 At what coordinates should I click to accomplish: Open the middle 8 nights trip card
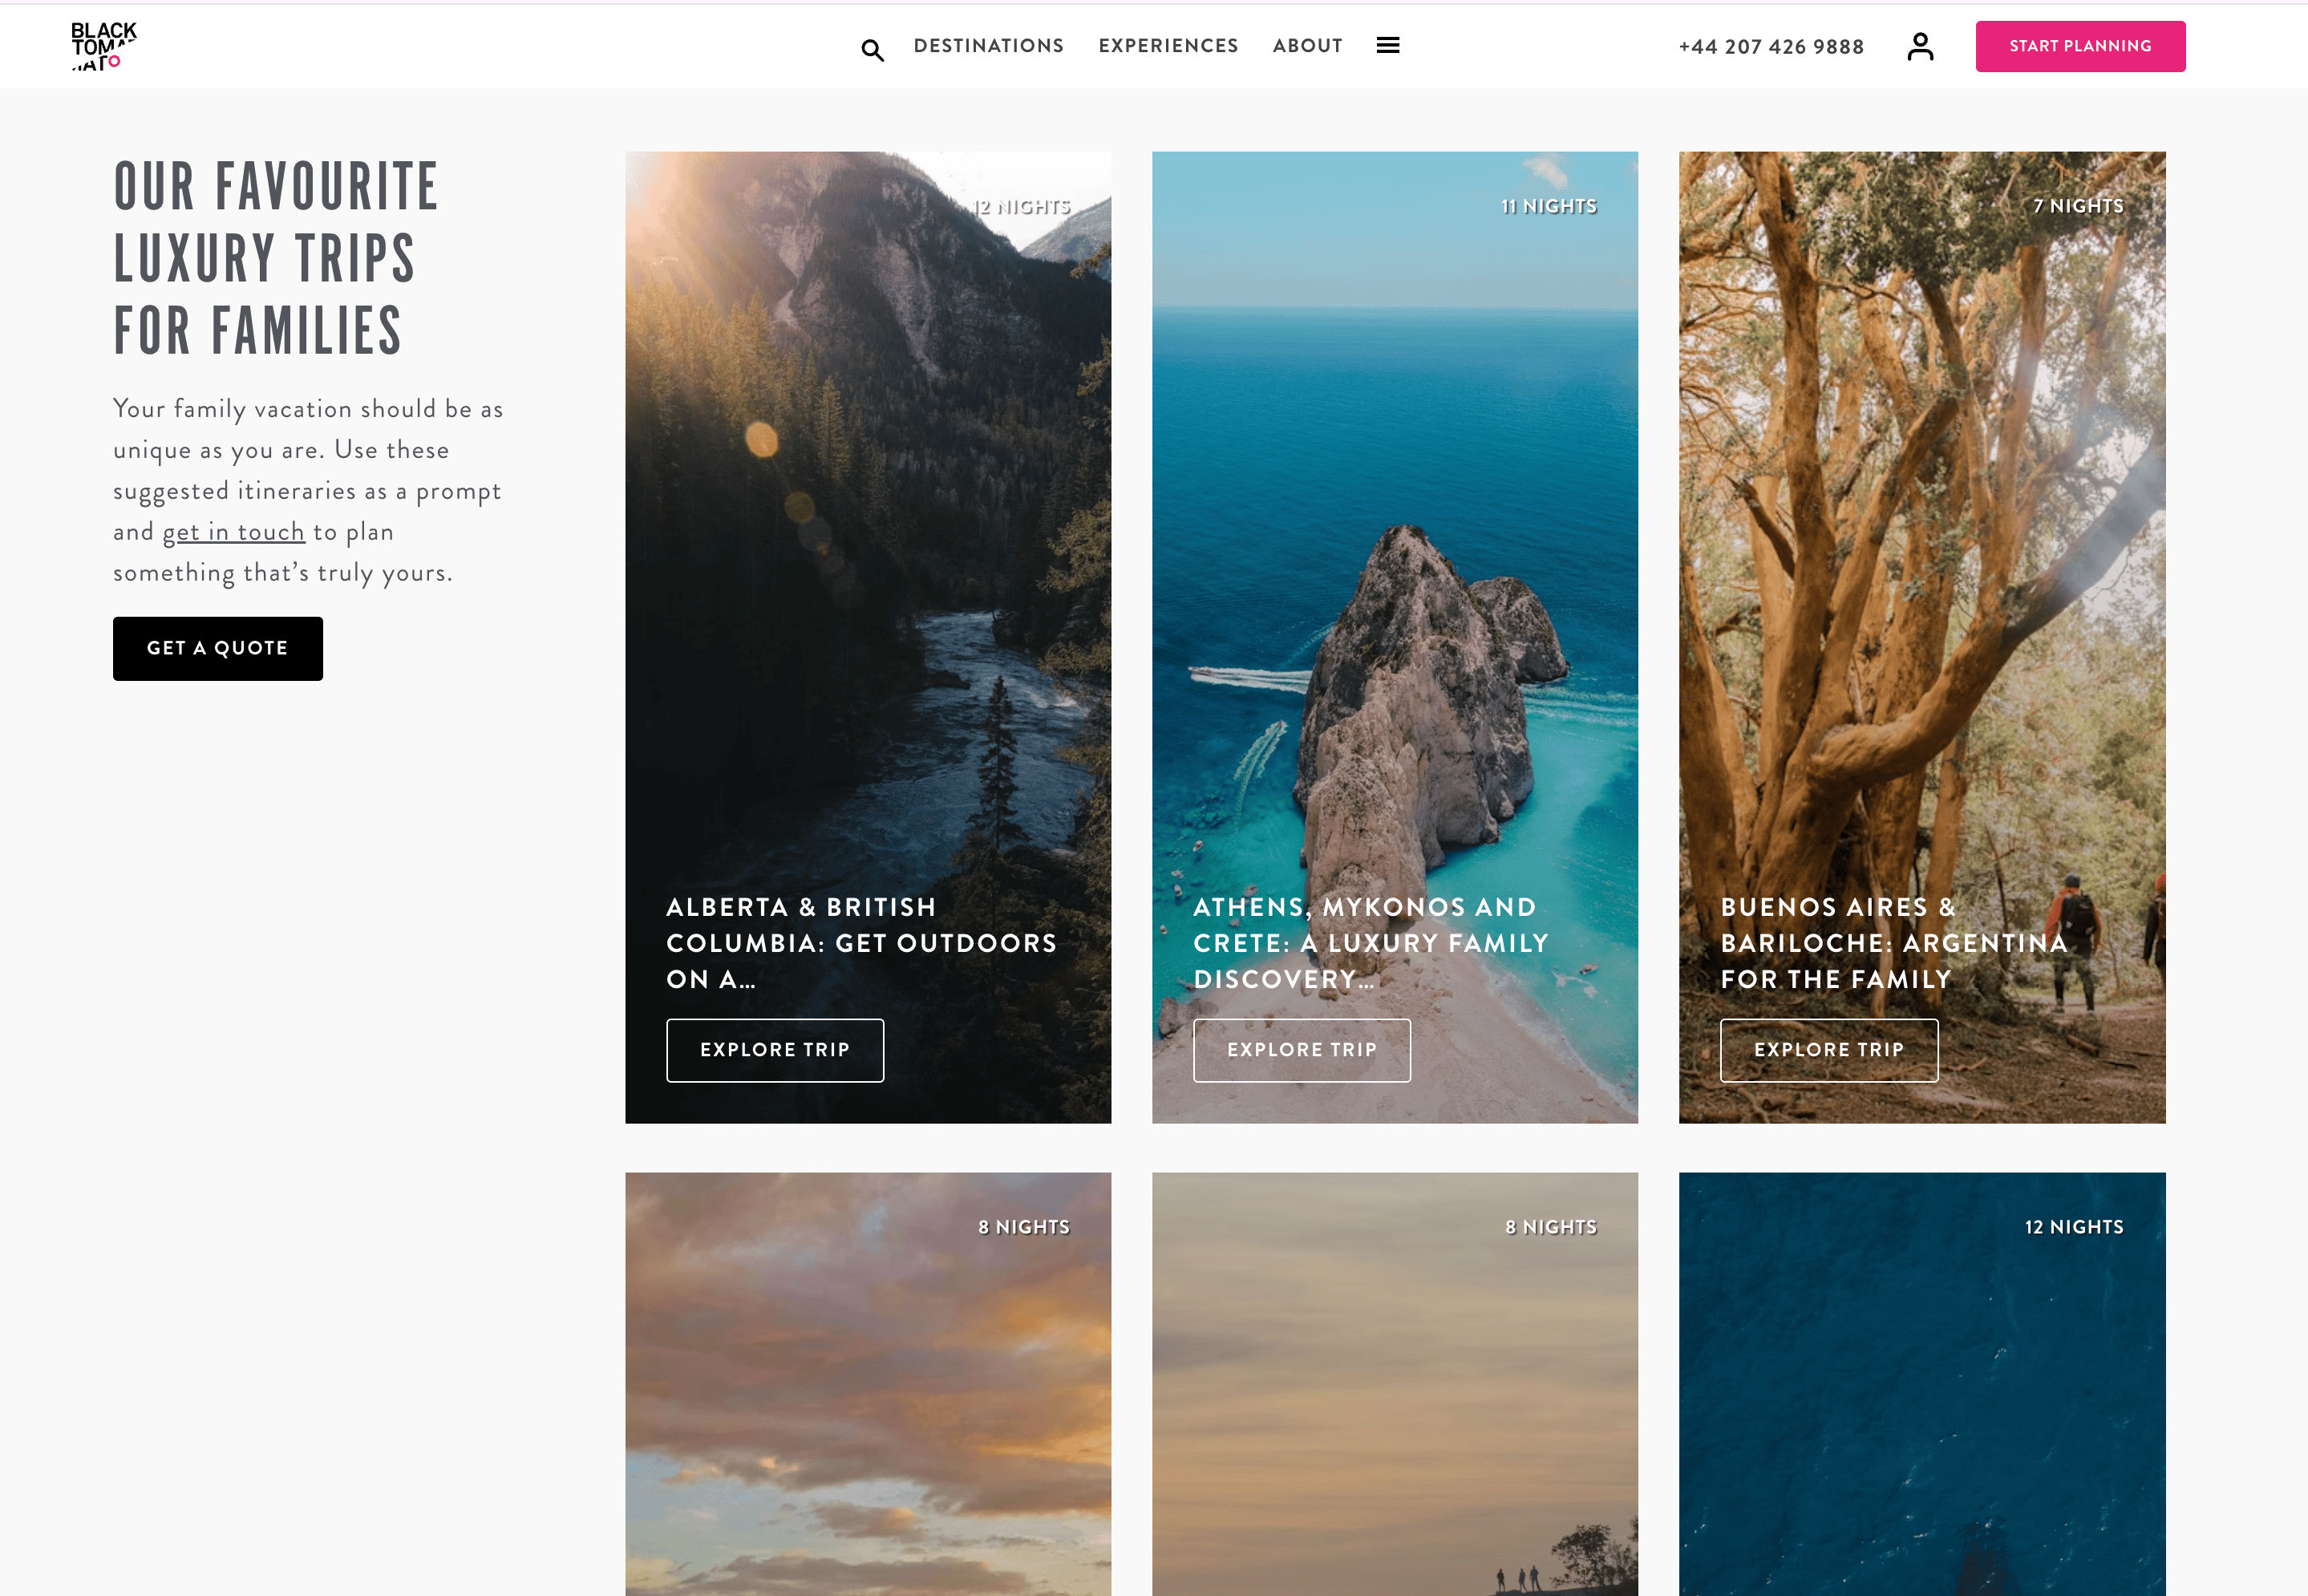coord(1394,1400)
